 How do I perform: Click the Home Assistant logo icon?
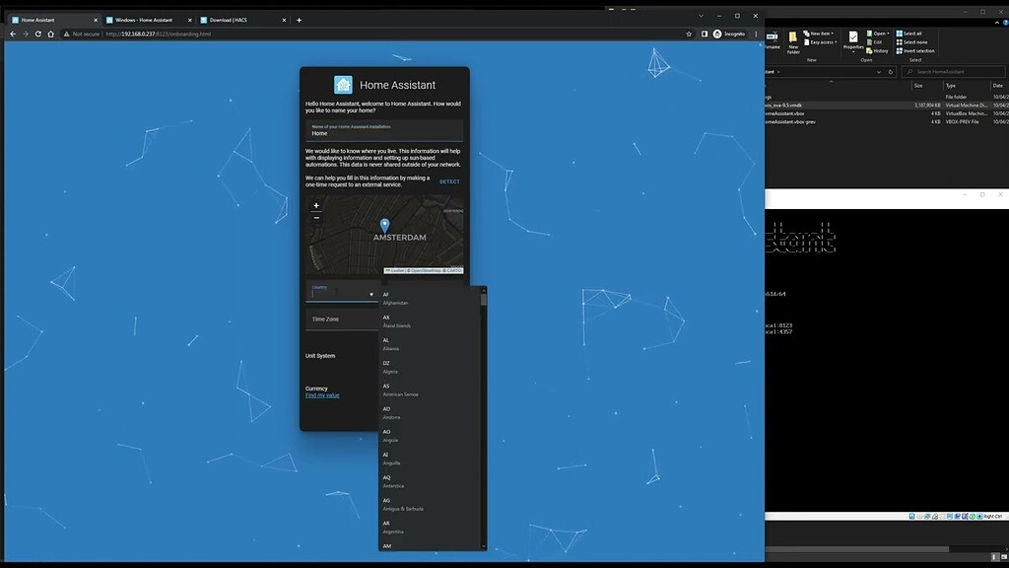coord(345,84)
